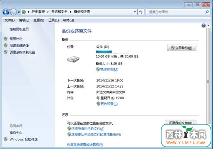
Task: Click the Control Panel icon in address bar
Action: click(x=24, y=12)
